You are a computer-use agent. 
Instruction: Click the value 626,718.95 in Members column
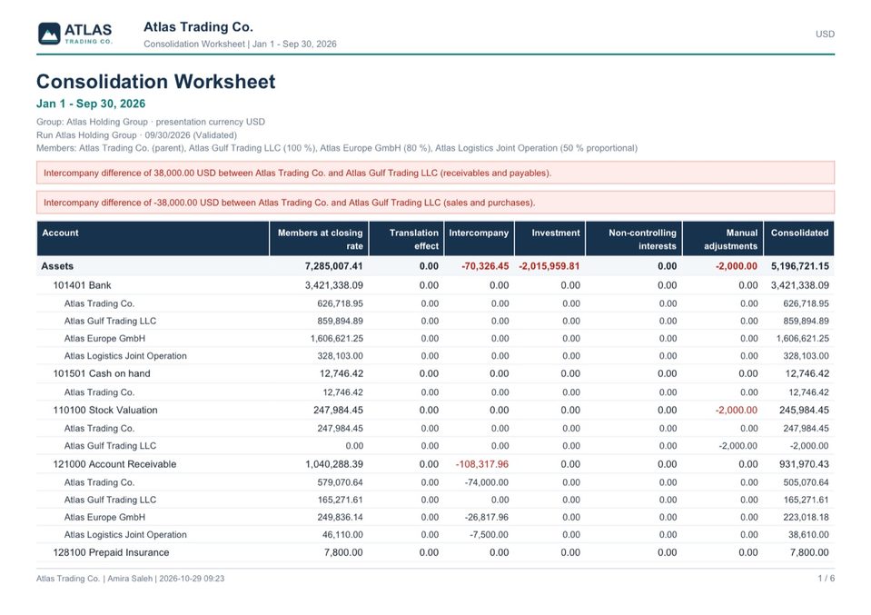[340, 303]
